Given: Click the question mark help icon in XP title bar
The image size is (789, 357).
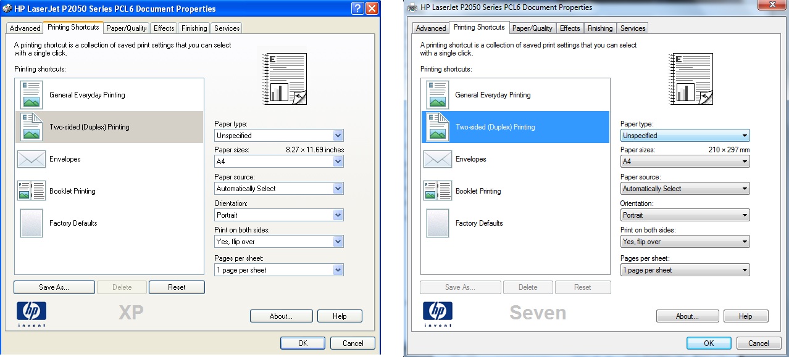Looking at the screenshot, I should pos(357,9).
